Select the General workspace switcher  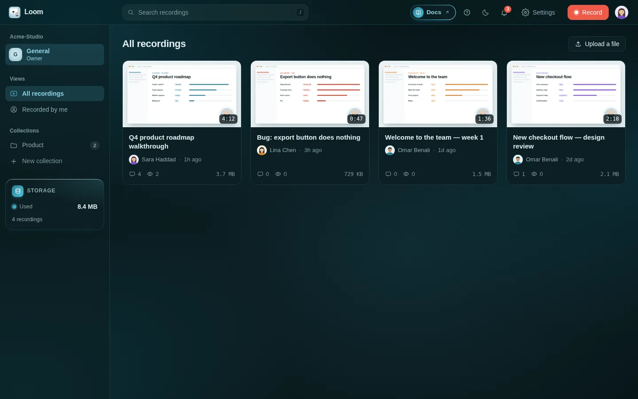[x=55, y=55]
